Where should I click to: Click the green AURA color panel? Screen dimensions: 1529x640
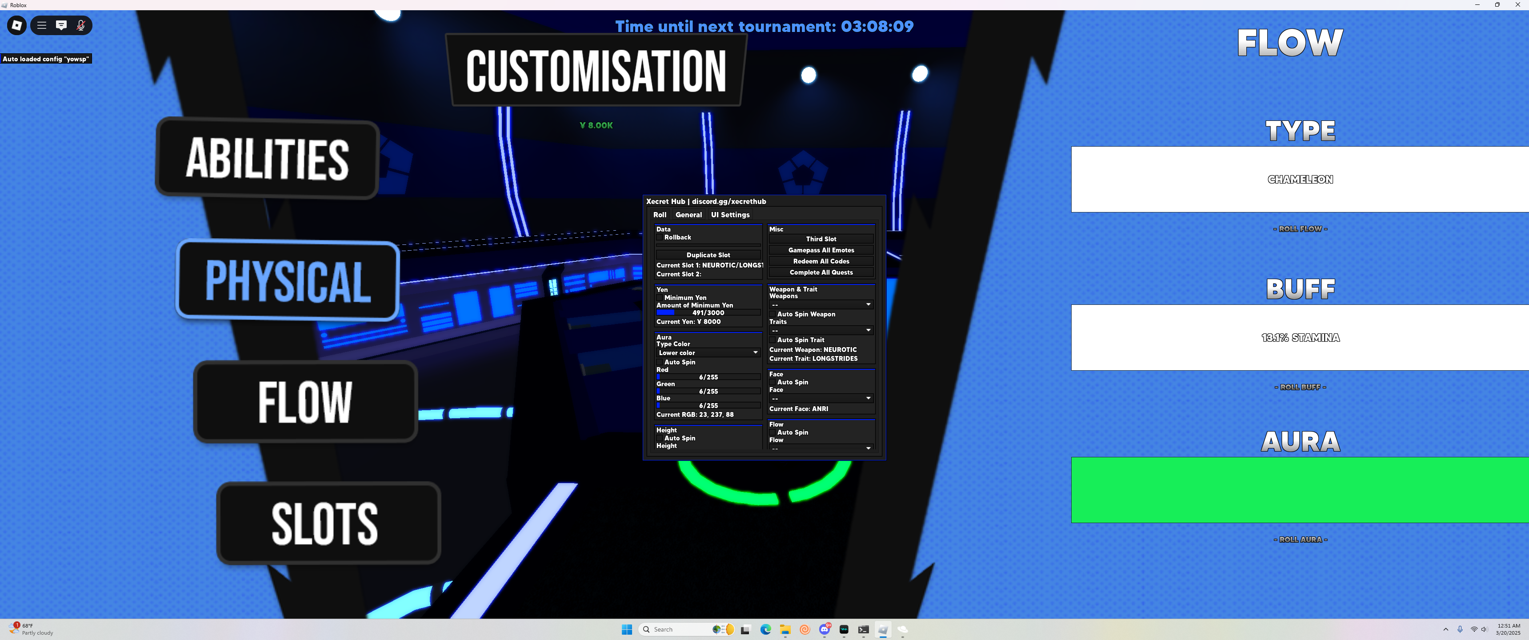click(x=1300, y=490)
